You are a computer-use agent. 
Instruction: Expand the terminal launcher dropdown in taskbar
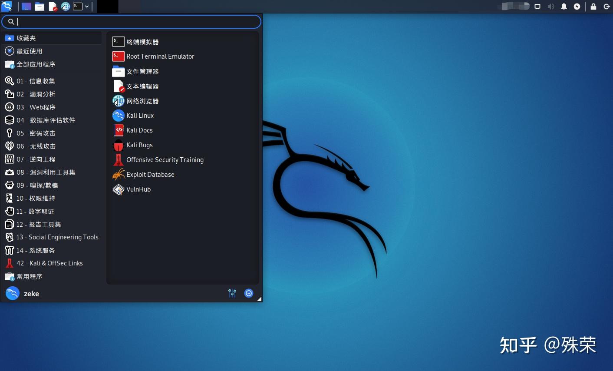tap(87, 6)
